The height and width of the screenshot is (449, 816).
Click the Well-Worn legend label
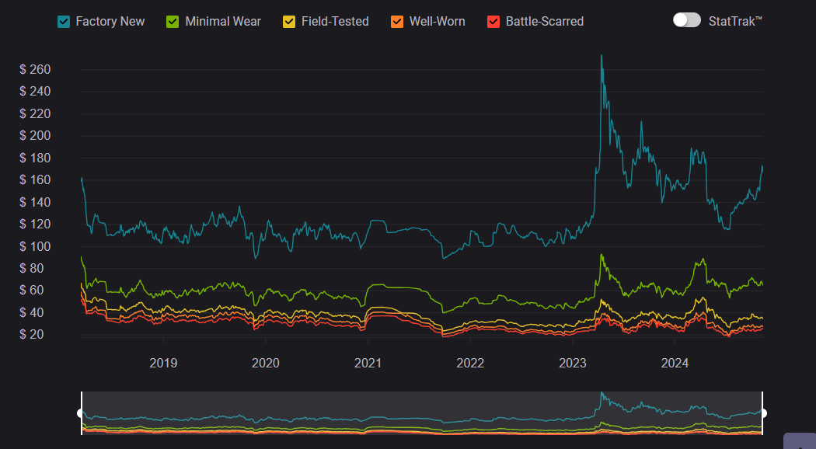click(438, 22)
